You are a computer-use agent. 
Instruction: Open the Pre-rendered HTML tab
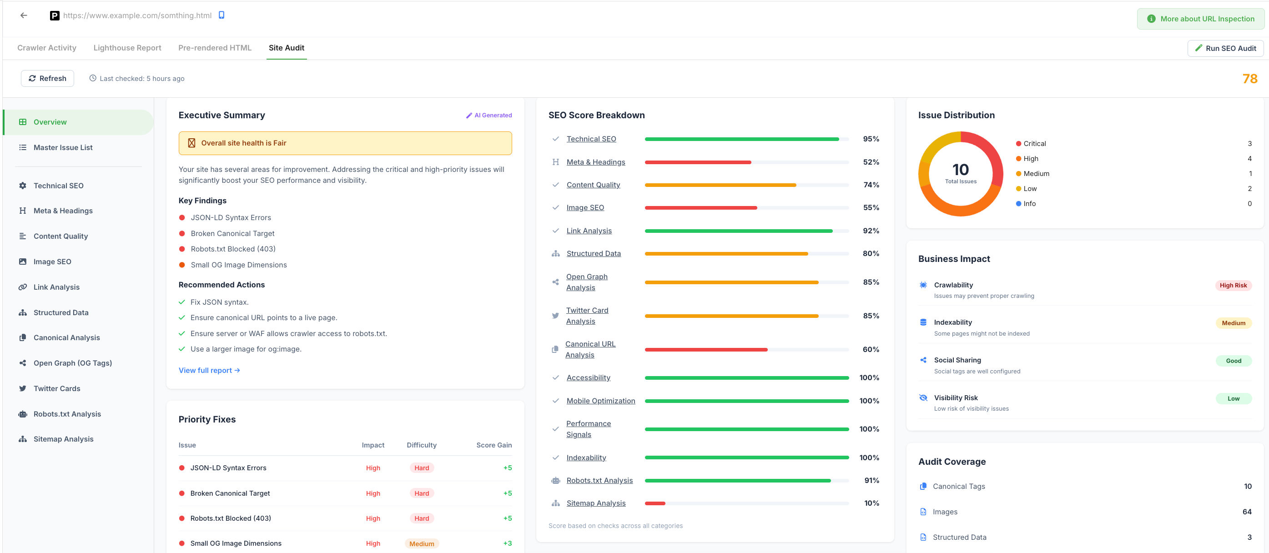click(215, 48)
